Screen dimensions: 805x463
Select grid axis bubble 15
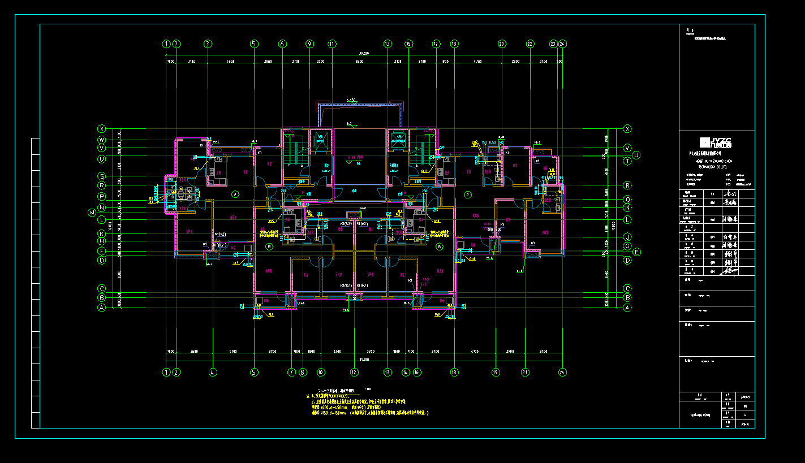409,44
